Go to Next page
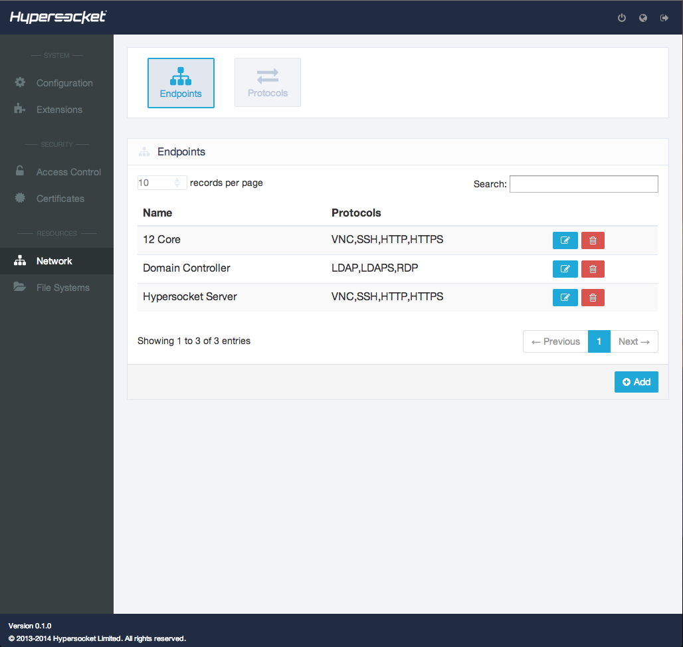 pyautogui.click(x=634, y=341)
